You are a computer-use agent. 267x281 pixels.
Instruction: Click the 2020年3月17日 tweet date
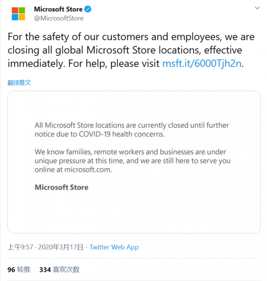(x=61, y=247)
